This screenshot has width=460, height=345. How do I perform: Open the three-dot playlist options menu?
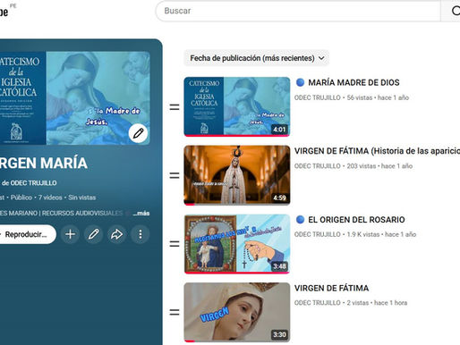pos(141,234)
